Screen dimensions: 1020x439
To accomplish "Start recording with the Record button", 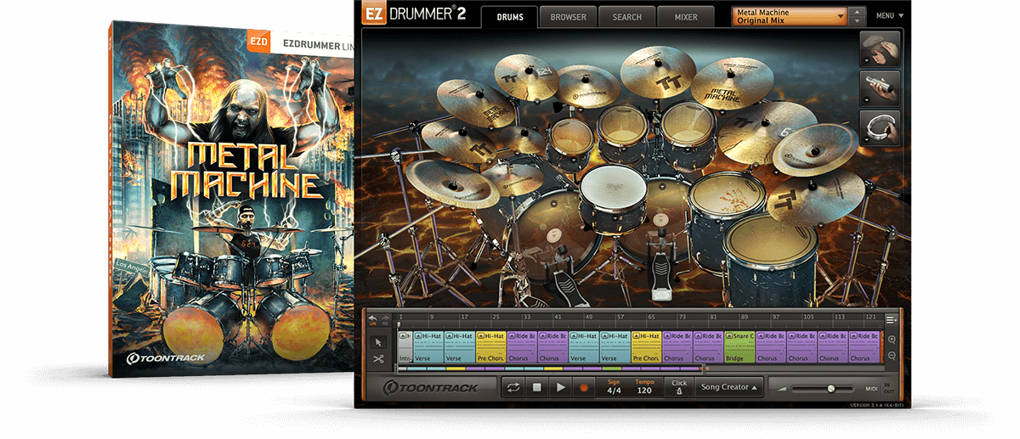I will 583,387.
